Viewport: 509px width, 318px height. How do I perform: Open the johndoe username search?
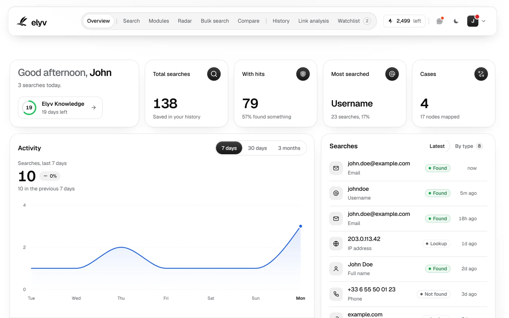[408, 193]
